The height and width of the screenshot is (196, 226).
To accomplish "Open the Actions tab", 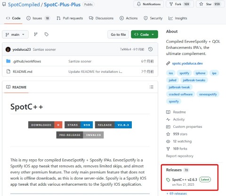I will [129, 18].
